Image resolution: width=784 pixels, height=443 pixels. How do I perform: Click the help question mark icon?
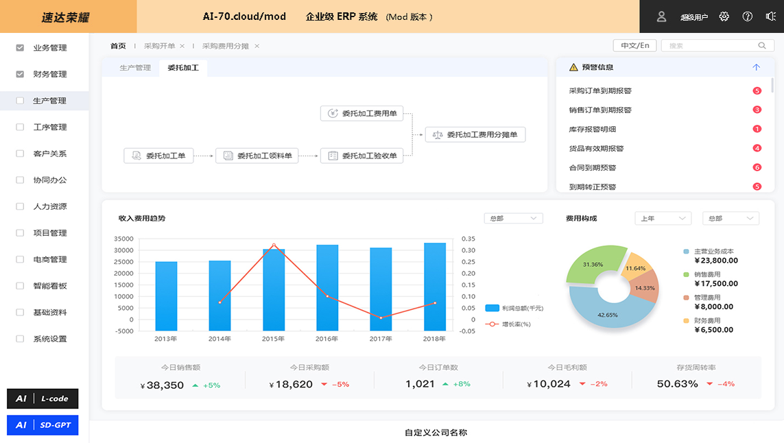[748, 16]
